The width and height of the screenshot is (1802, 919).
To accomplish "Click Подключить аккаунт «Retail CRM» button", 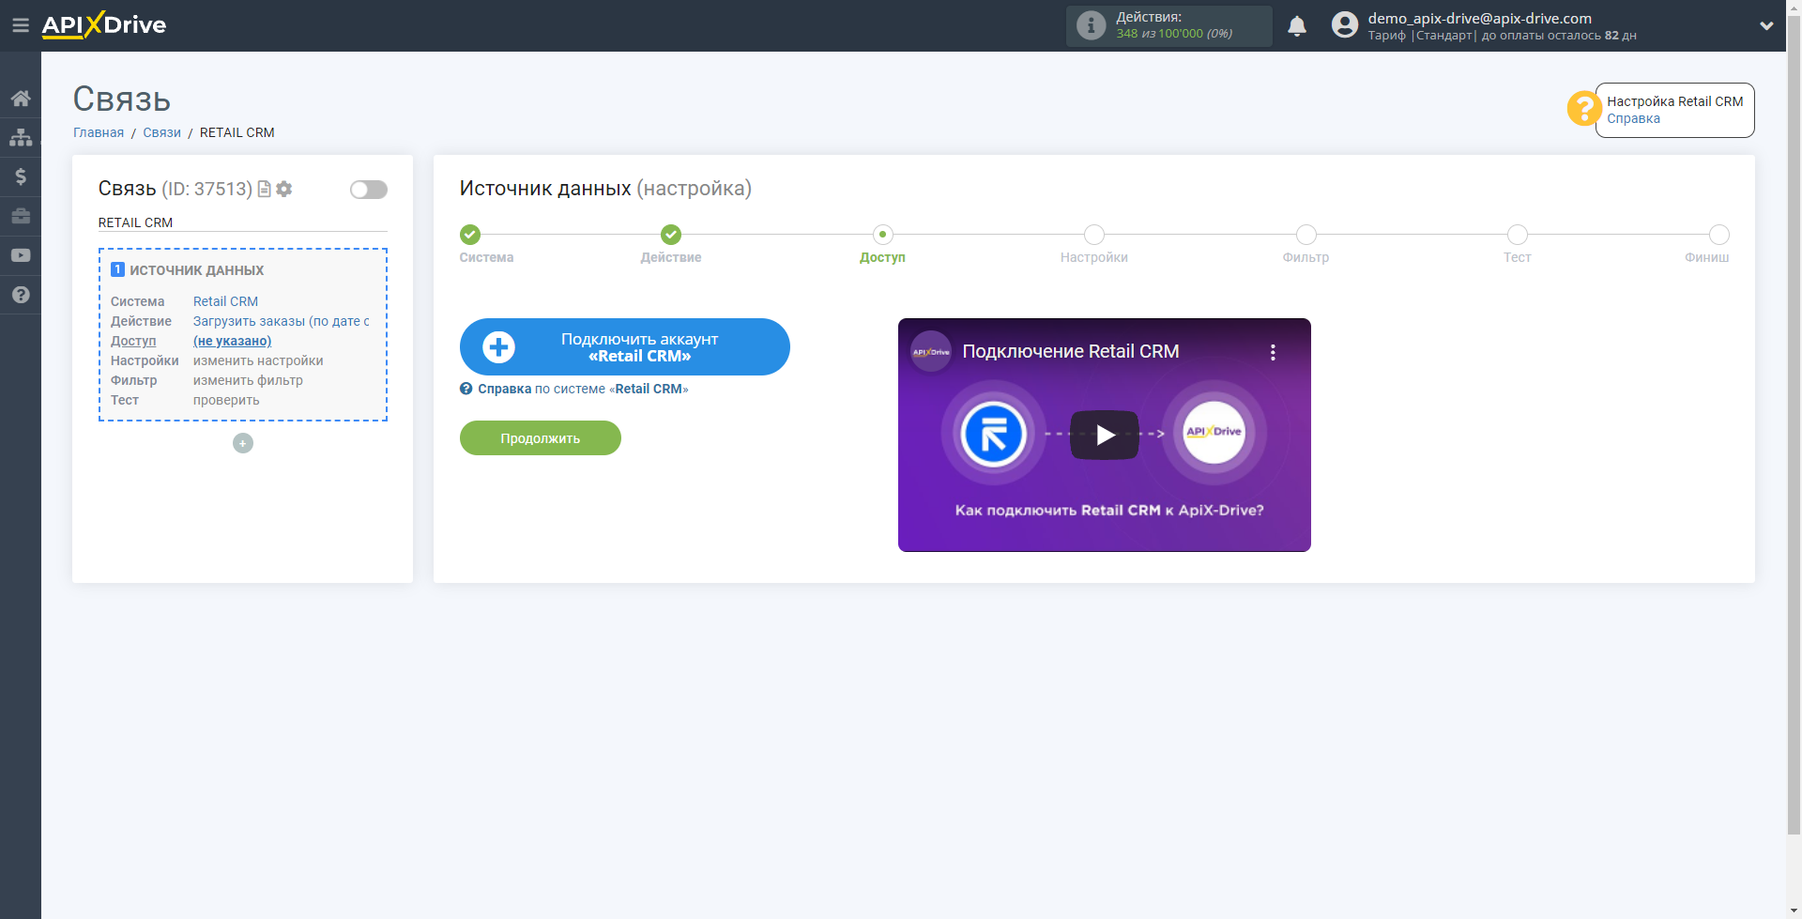I will (x=625, y=347).
